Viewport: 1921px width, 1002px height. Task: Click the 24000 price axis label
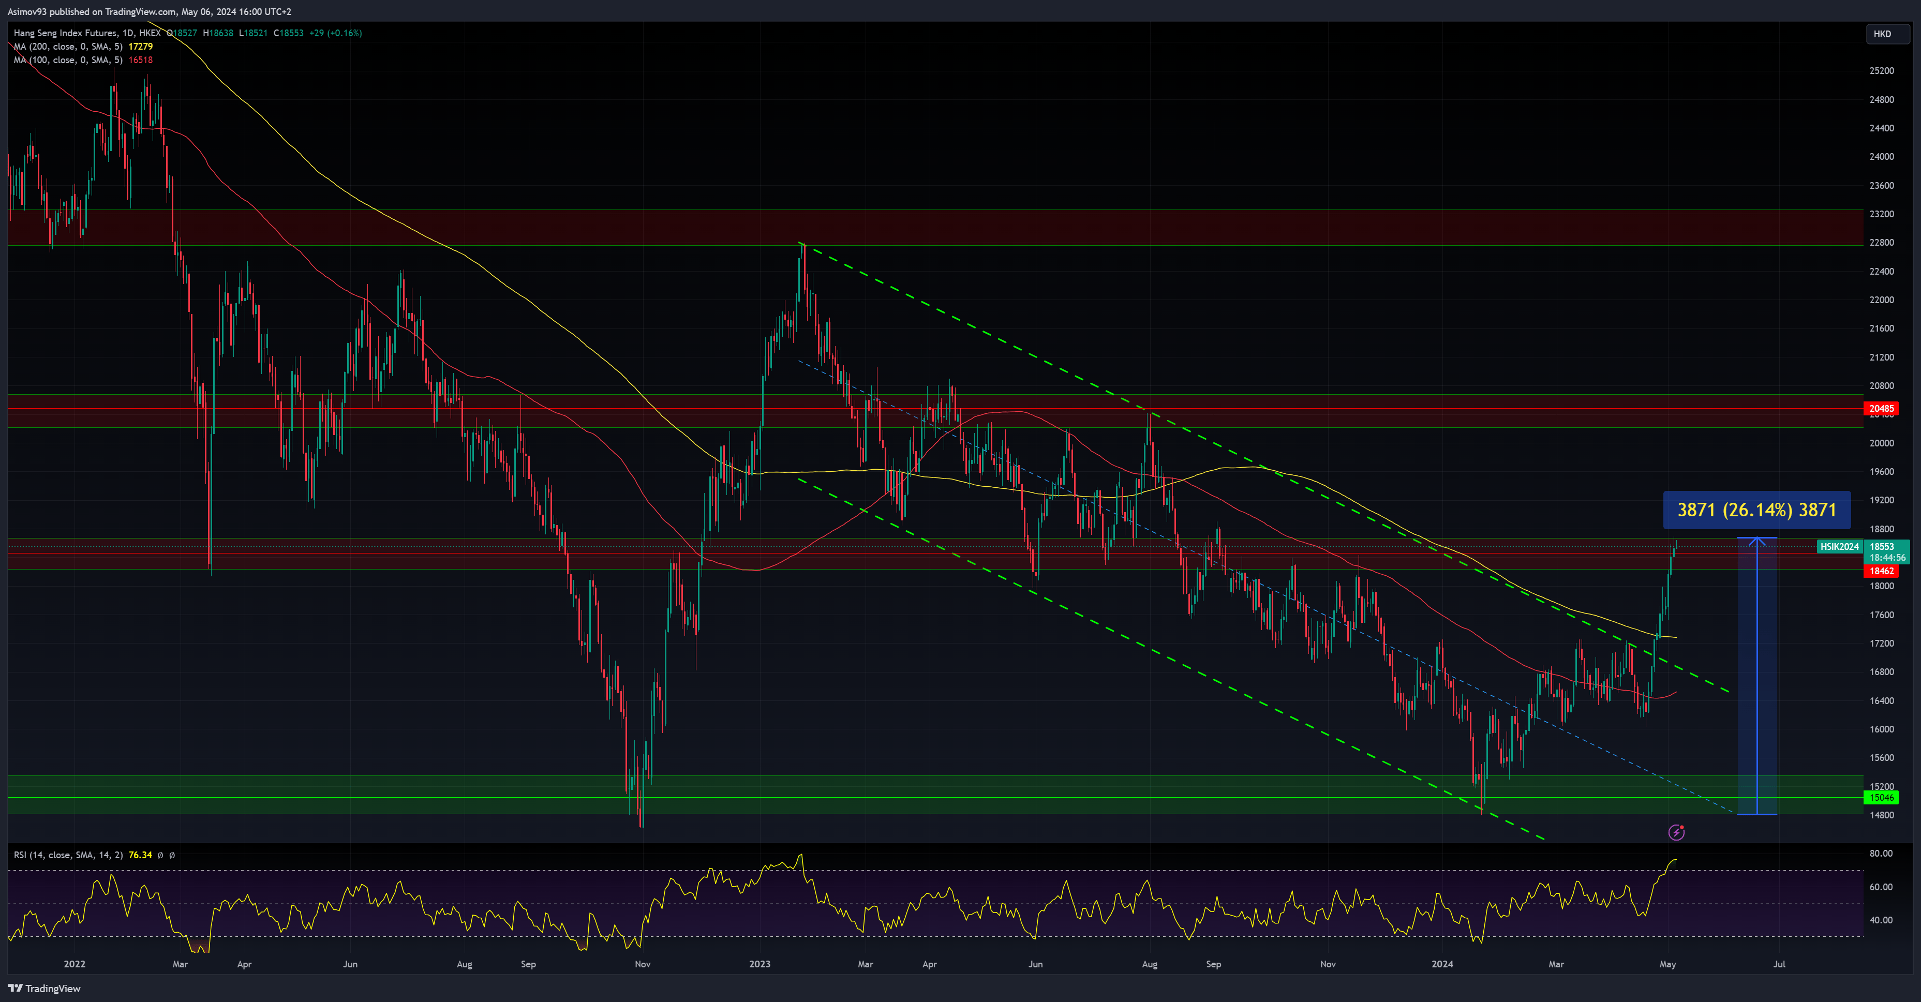(x=1882, y=157)
